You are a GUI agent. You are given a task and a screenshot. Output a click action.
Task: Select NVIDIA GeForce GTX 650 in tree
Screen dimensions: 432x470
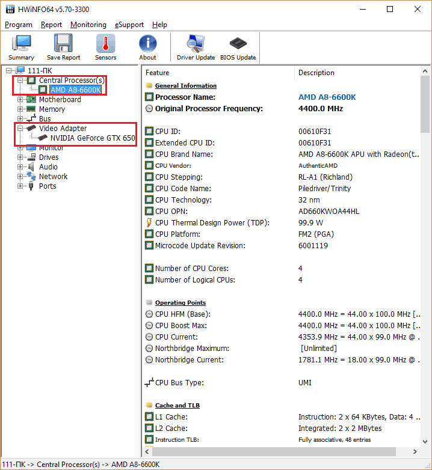pos(93,138)
